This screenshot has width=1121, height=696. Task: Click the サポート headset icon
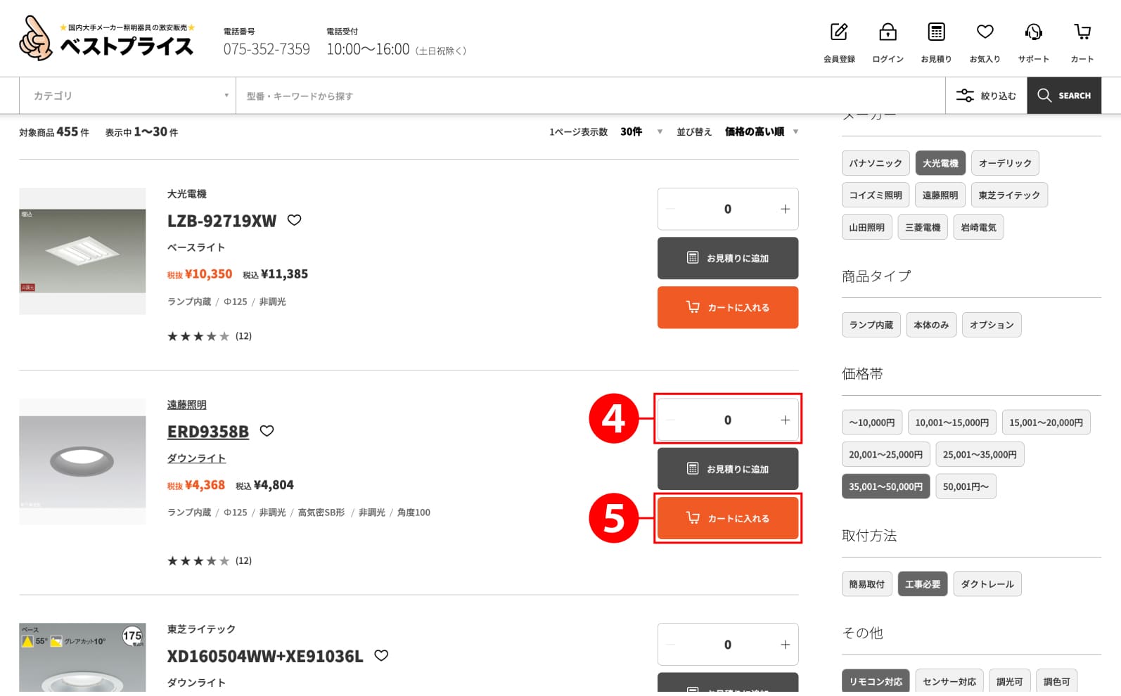(1033, 32)
